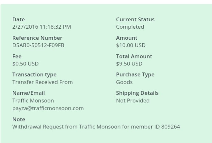Click the date value 2/27/2016 11:18:32 PM
This screenshot has width=212, height=143.
pyautogui.click(x=41, y=27)
